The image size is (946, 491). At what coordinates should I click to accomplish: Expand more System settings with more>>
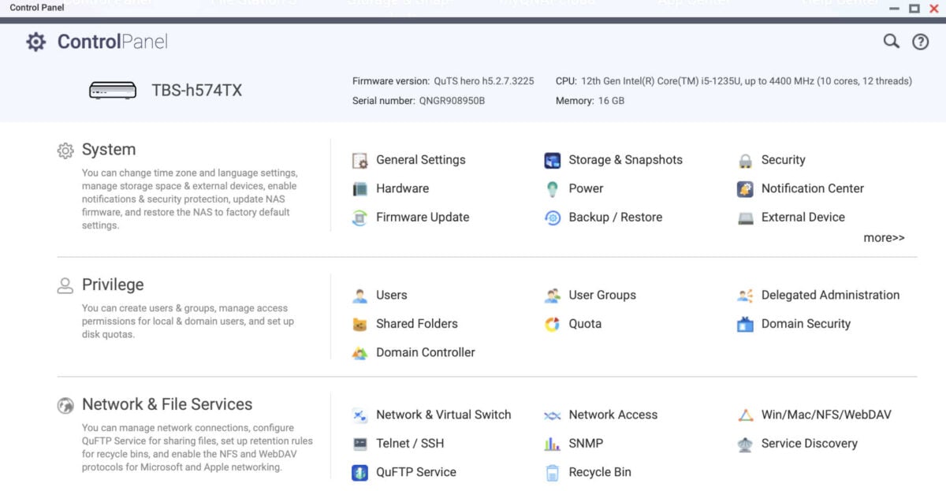pos(883,237)
